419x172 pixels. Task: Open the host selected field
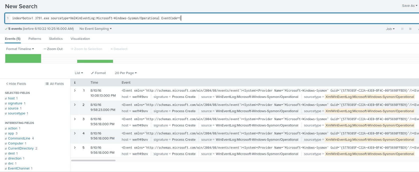[11, 98]
